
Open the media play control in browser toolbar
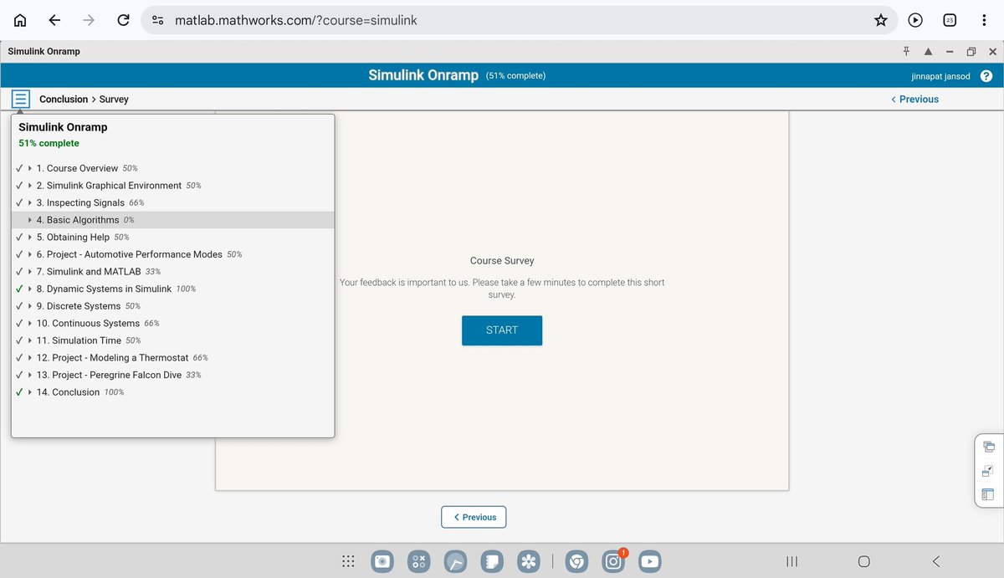coord(915,20)
